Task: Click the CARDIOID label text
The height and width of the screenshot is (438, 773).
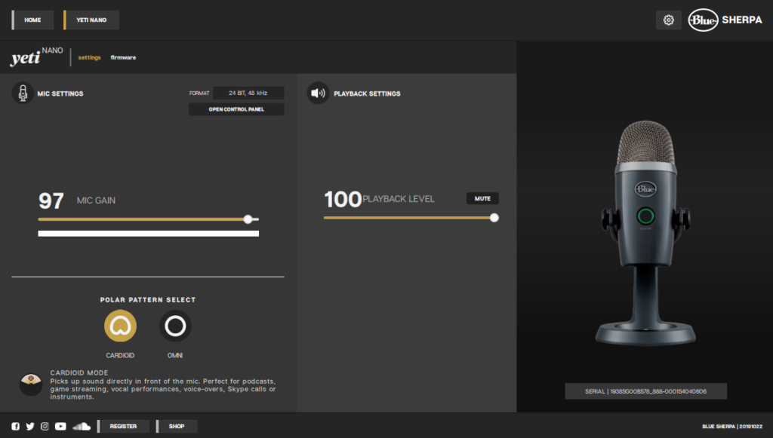Action: pos(120,355)
